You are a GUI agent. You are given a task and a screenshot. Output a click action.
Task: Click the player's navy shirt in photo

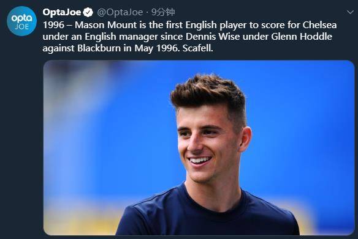coord(205,216)
